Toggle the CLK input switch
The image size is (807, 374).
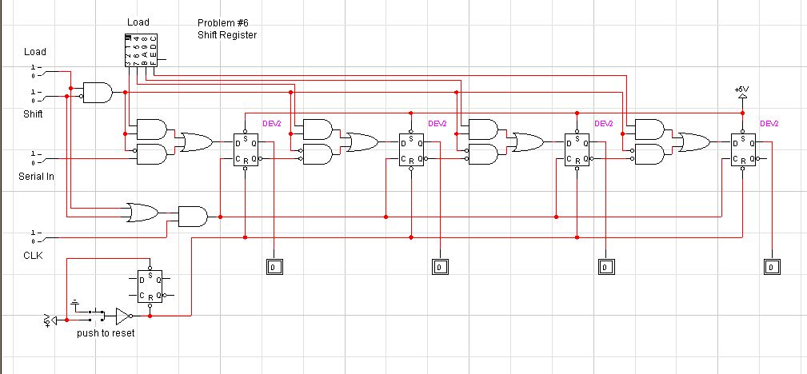36,237
